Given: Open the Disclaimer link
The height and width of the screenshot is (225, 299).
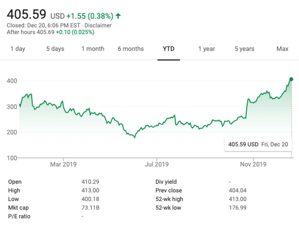Looking at the screenshot, I should (100, 26).
